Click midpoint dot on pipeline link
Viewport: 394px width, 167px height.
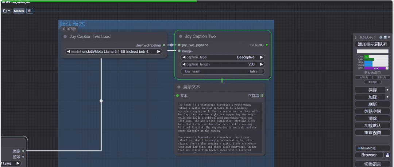[171, 45]
